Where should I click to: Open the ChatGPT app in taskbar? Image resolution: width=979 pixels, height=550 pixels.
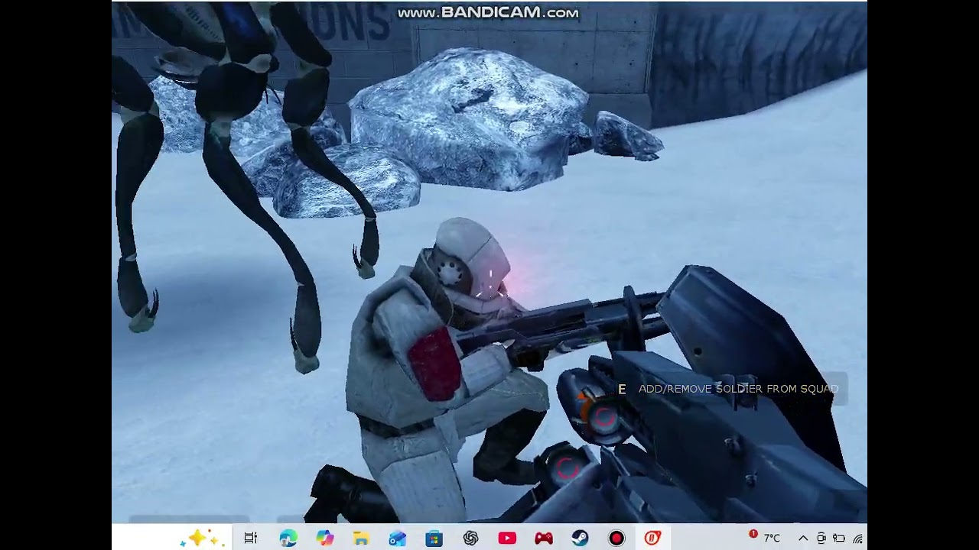coord(470,538)
